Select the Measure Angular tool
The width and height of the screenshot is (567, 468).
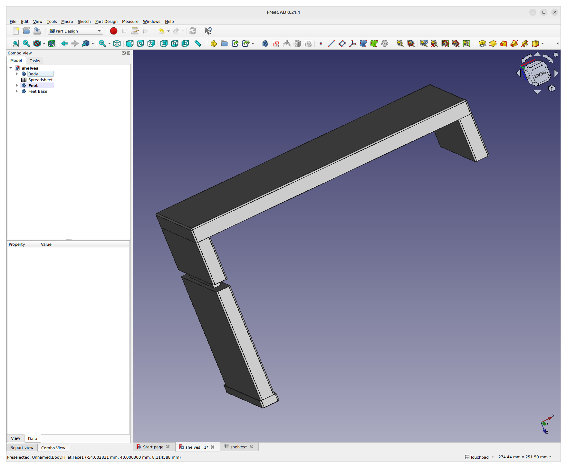[411, 43]
